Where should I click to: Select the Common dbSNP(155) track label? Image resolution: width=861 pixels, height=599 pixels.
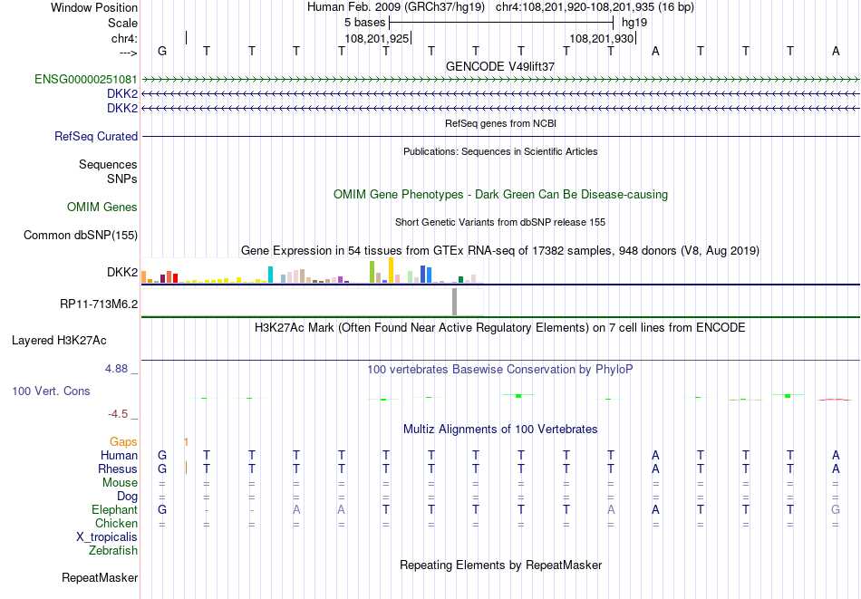click(81, 235)
